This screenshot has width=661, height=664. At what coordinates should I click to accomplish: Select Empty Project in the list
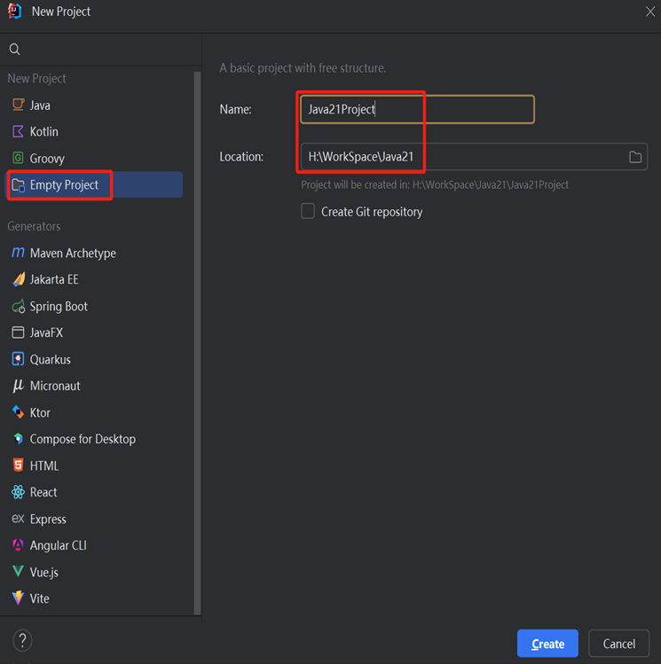94,184
